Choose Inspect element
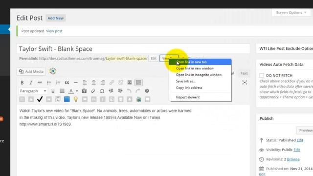The height and width of the screenshot is (176, 313). coord(200,97)
